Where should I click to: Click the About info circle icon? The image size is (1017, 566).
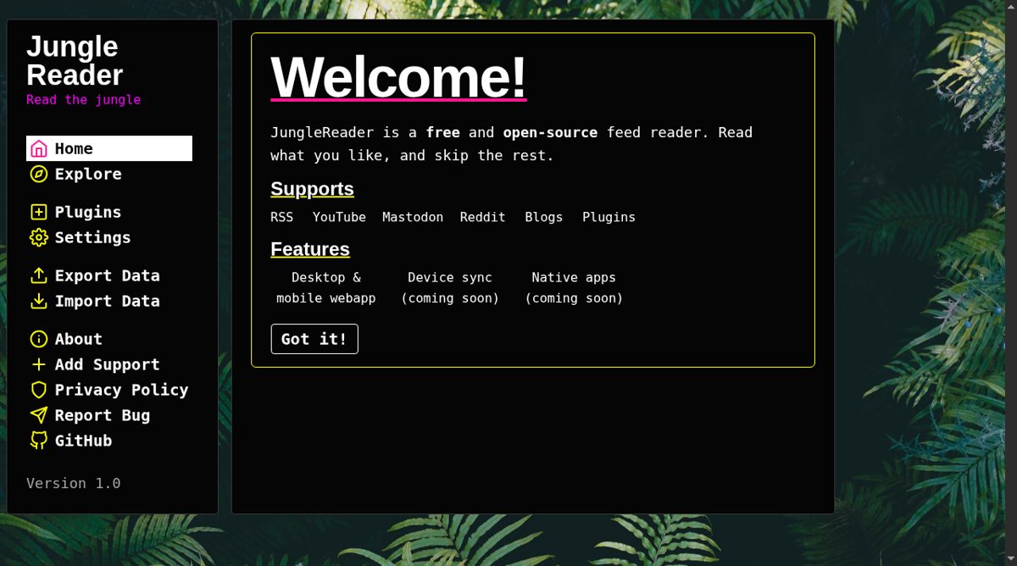pos(39,339)
